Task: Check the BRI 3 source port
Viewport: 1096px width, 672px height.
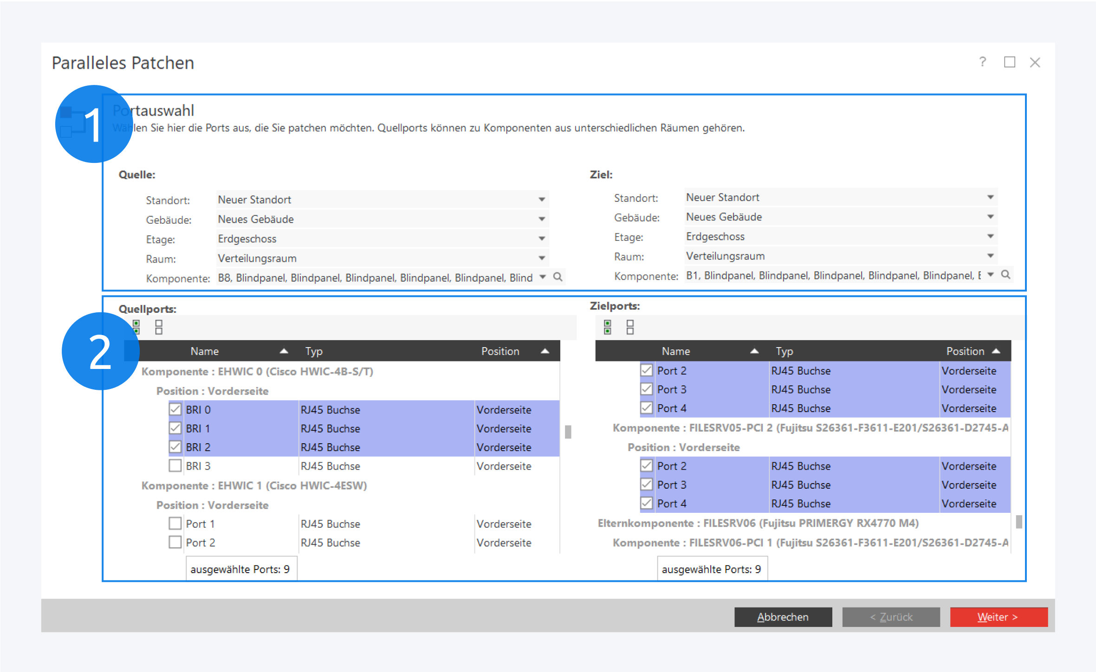Action: [175, 465]
